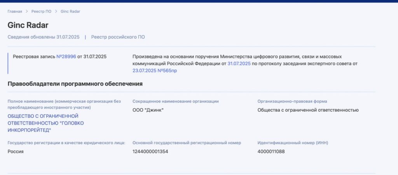Open registry record №28996 link
Screen dimensions: 398x175
tap(66, 57)
